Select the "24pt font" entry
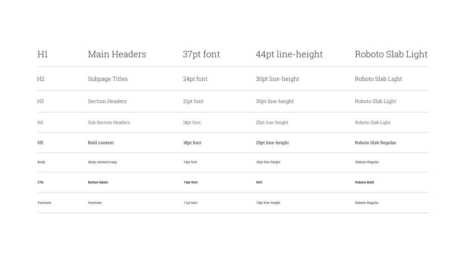 195,79
